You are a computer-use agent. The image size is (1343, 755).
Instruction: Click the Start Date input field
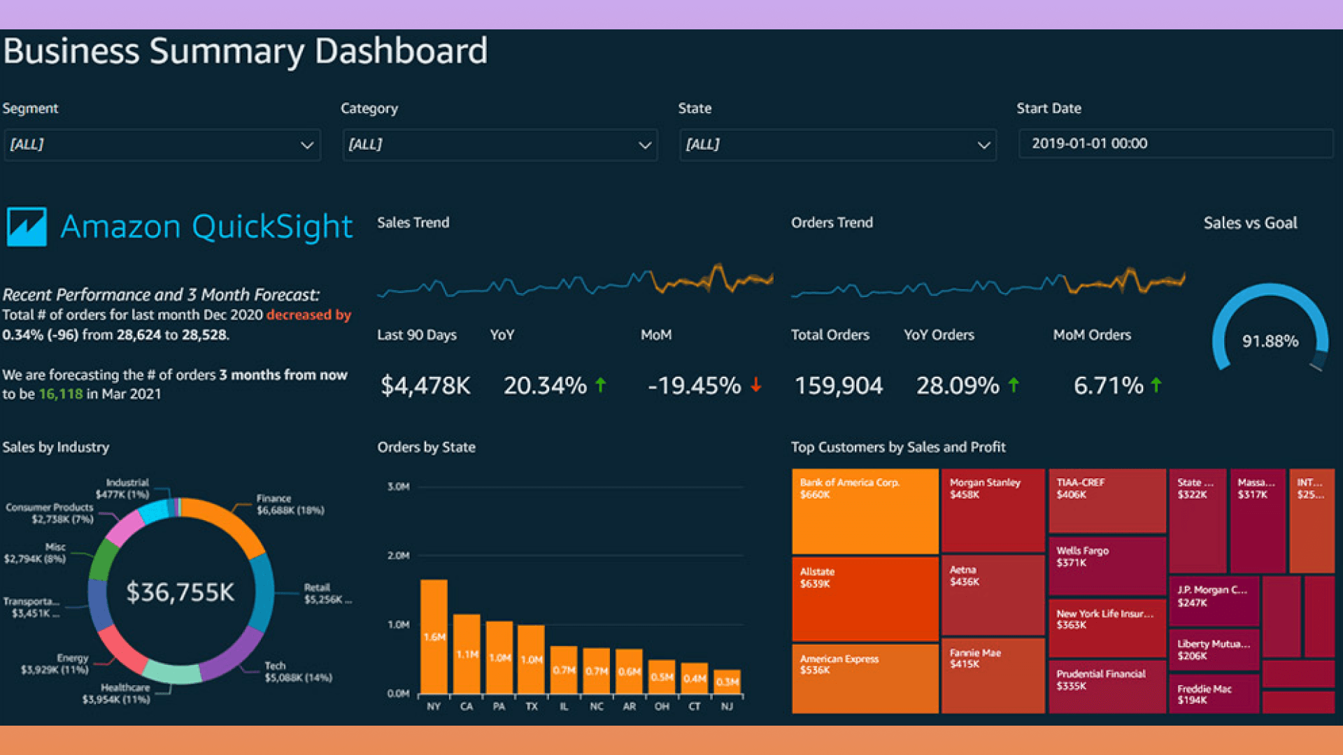[1176, 143]
